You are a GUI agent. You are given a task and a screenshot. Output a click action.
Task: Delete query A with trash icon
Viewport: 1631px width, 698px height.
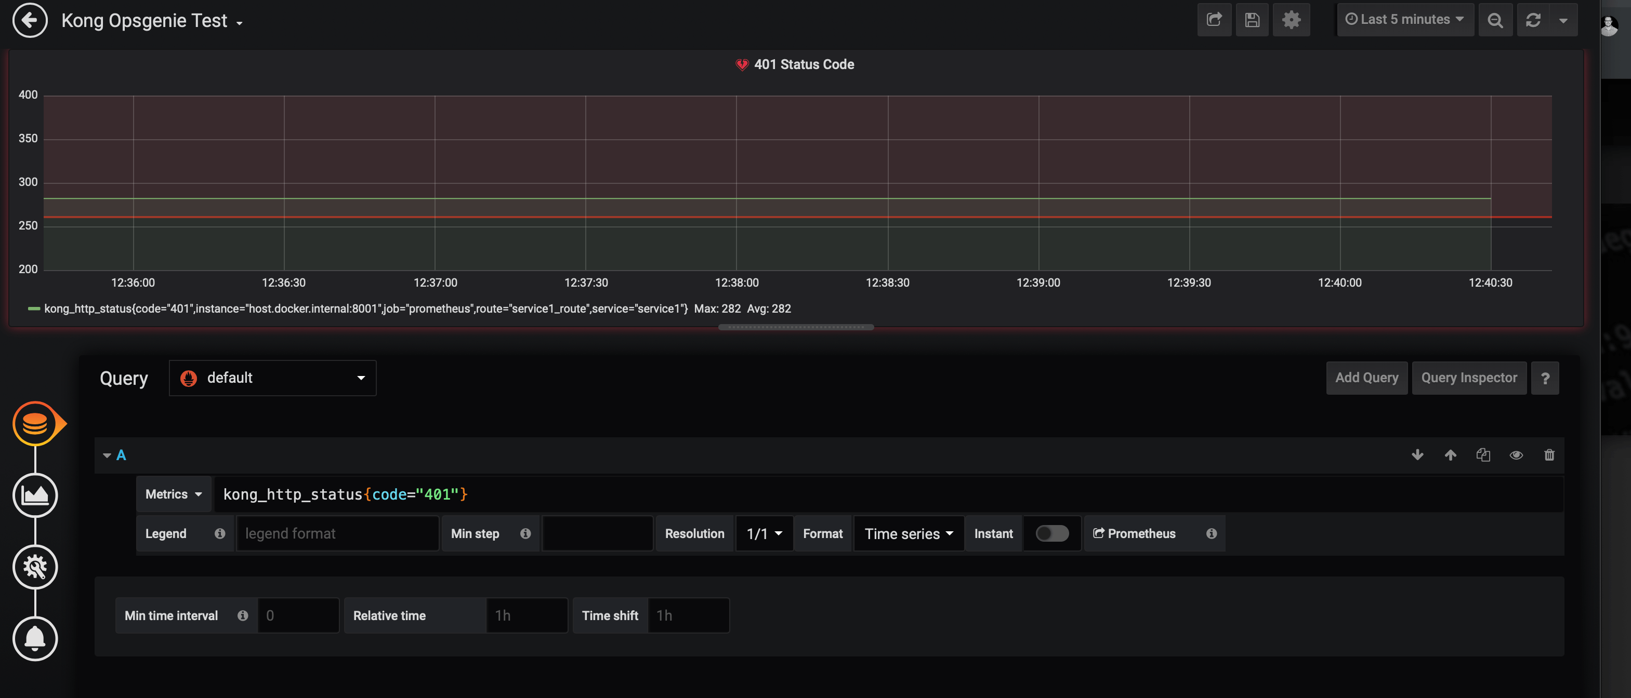1549,455
